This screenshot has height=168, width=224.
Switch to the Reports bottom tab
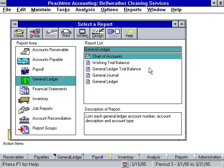182,157
